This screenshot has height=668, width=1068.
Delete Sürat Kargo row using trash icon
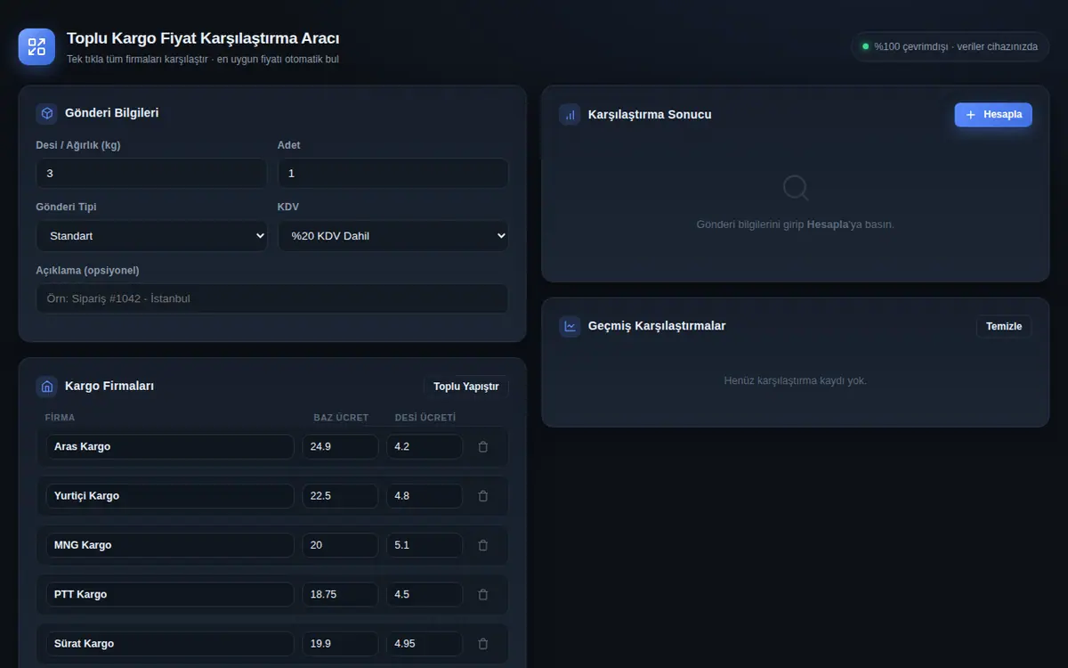(x=483, y=643)
